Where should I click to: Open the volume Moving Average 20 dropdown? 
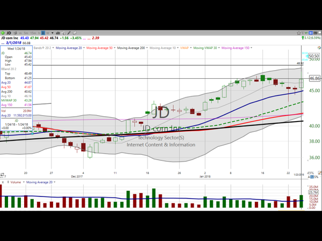coord(55,182)
